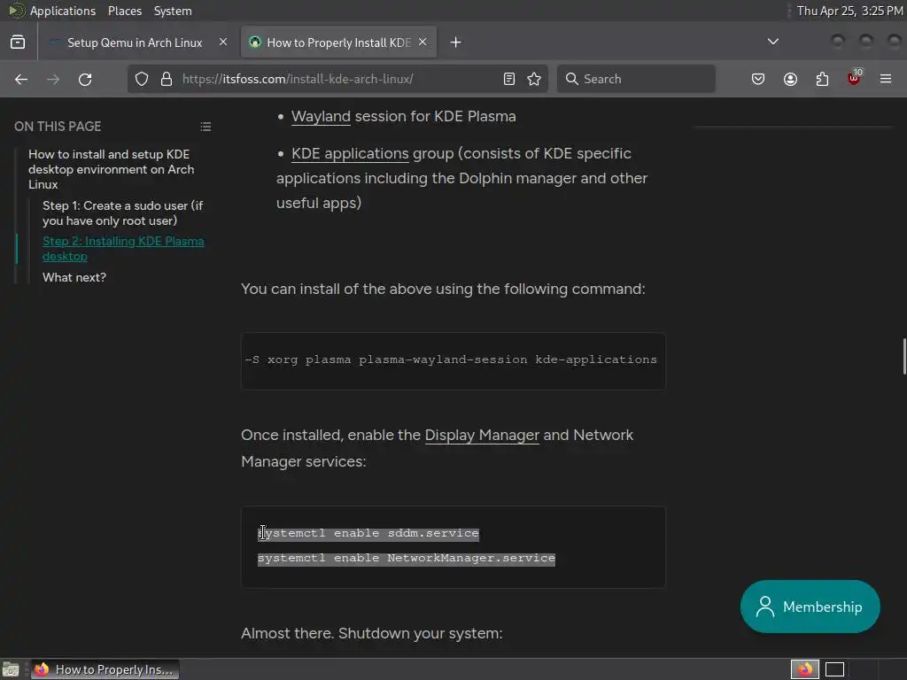Viewport: 907px width, 680px height.
Task: Go to Step 1: Create a sudo user
Action: (x=122, y=213)
